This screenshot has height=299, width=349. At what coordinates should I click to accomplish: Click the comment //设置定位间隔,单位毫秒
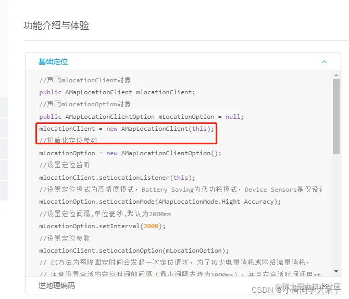pyautogui.click(x=105, y=214)
